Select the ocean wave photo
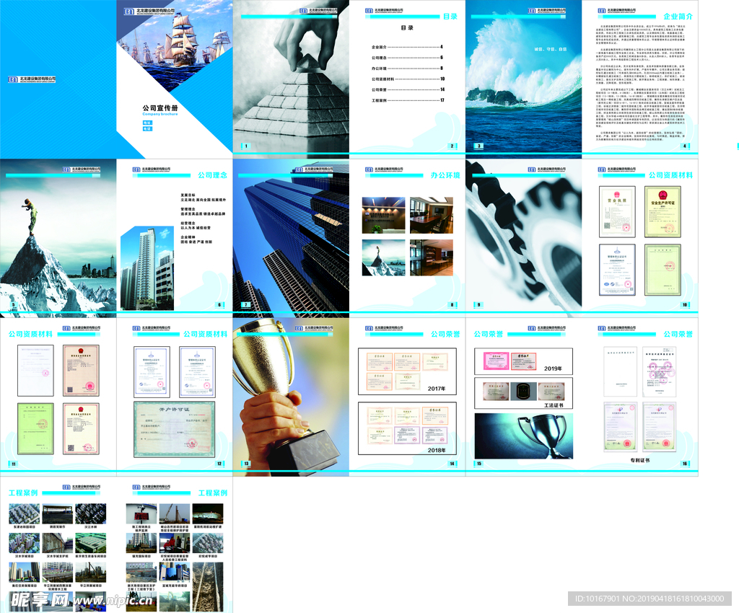 pyautogui.click(x=523, y=79)
